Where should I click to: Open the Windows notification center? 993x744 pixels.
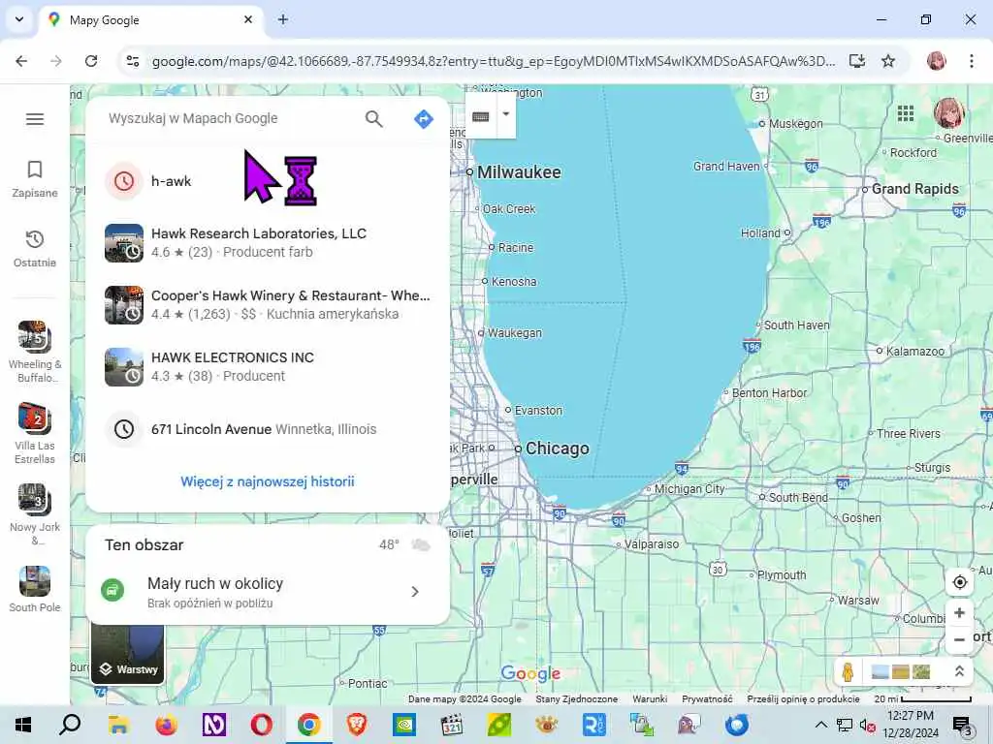click(x=963, y=726)
